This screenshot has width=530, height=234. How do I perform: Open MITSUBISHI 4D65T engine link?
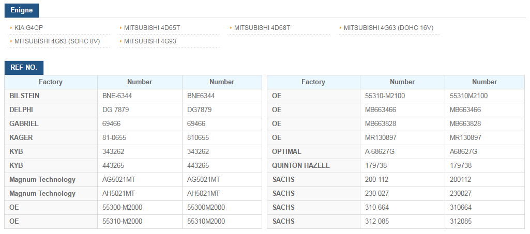pyautogui.click(x=152, y=28)
